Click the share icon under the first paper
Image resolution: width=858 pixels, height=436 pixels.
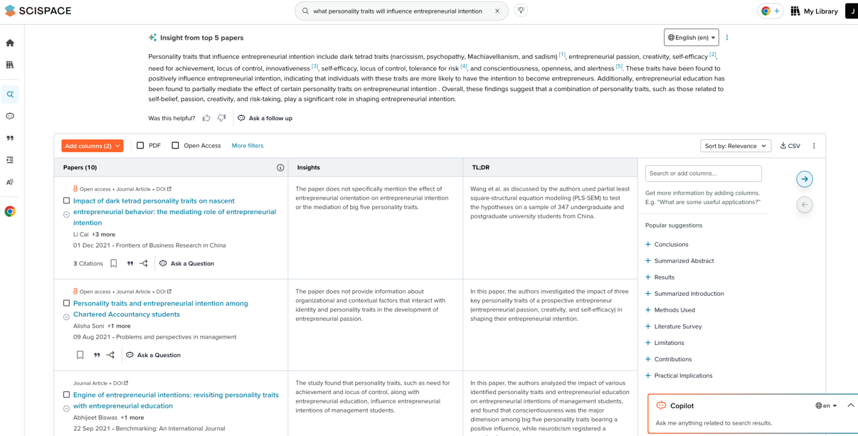144,263
